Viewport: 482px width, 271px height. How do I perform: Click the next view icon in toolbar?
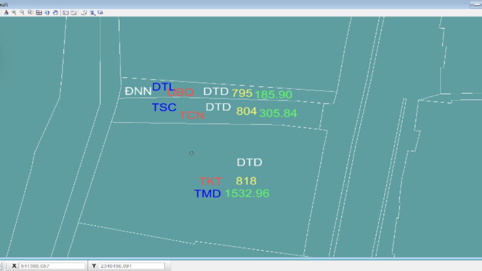[x=74, y=12]
